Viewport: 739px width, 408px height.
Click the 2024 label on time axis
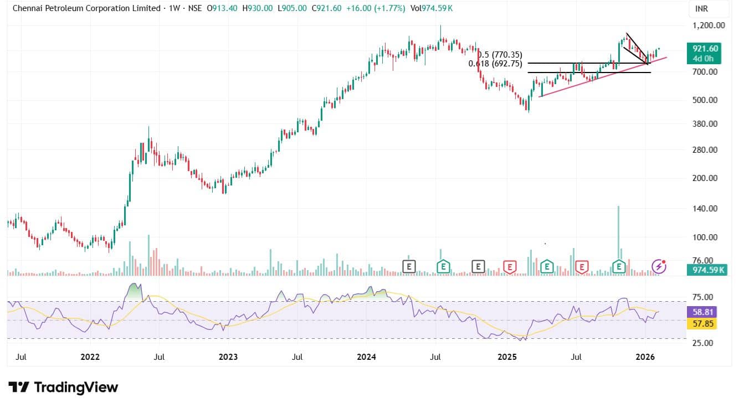pos(367,357)
